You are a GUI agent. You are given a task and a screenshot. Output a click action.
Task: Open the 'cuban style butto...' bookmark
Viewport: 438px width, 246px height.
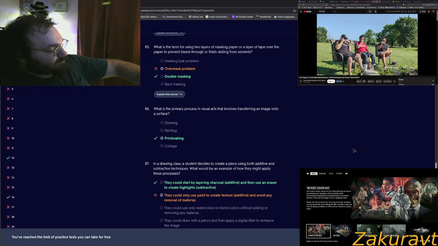click(217, 17)
